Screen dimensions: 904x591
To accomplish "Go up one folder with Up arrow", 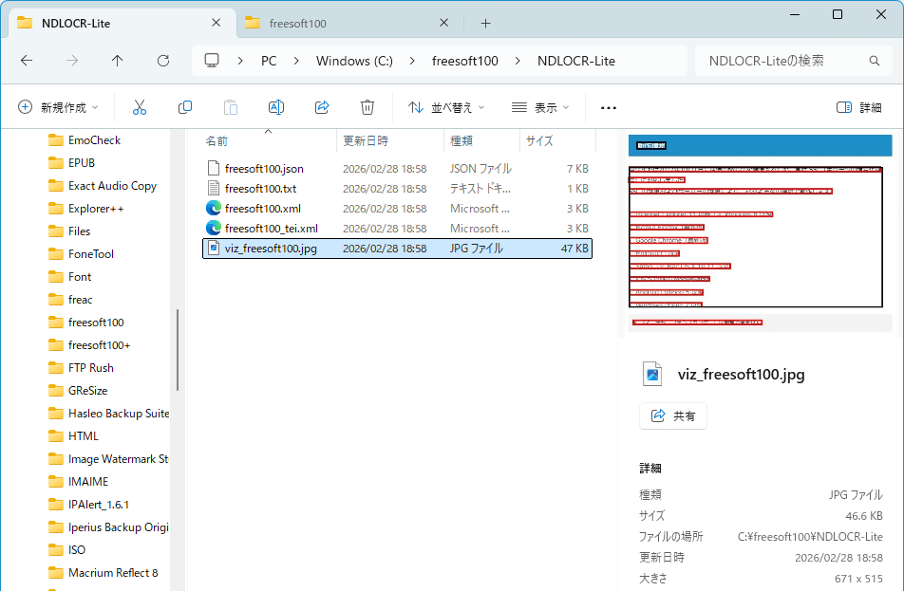I will tap(118, 61).
